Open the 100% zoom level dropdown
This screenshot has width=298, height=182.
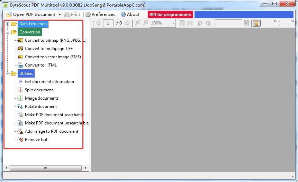173,23
